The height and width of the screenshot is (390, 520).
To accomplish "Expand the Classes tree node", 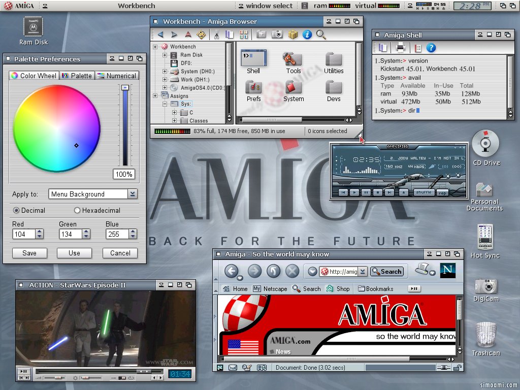I will [174, 121].
